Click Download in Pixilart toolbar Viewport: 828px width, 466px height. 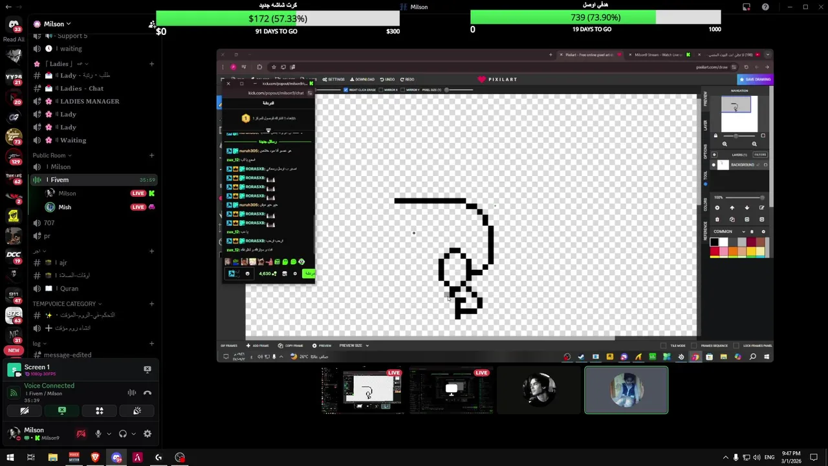[362, 80]
